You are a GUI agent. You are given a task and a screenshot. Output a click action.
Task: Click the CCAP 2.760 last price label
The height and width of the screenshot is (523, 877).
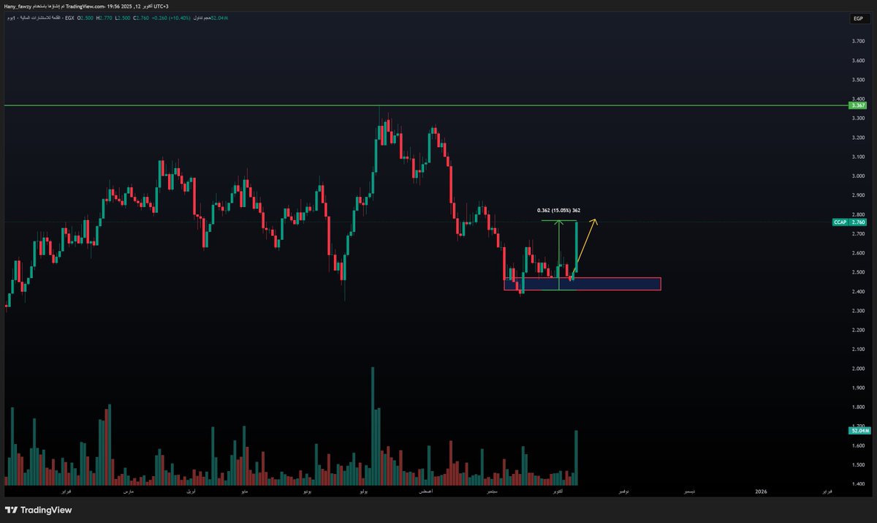pyautogui.click(x=848, y=222)
